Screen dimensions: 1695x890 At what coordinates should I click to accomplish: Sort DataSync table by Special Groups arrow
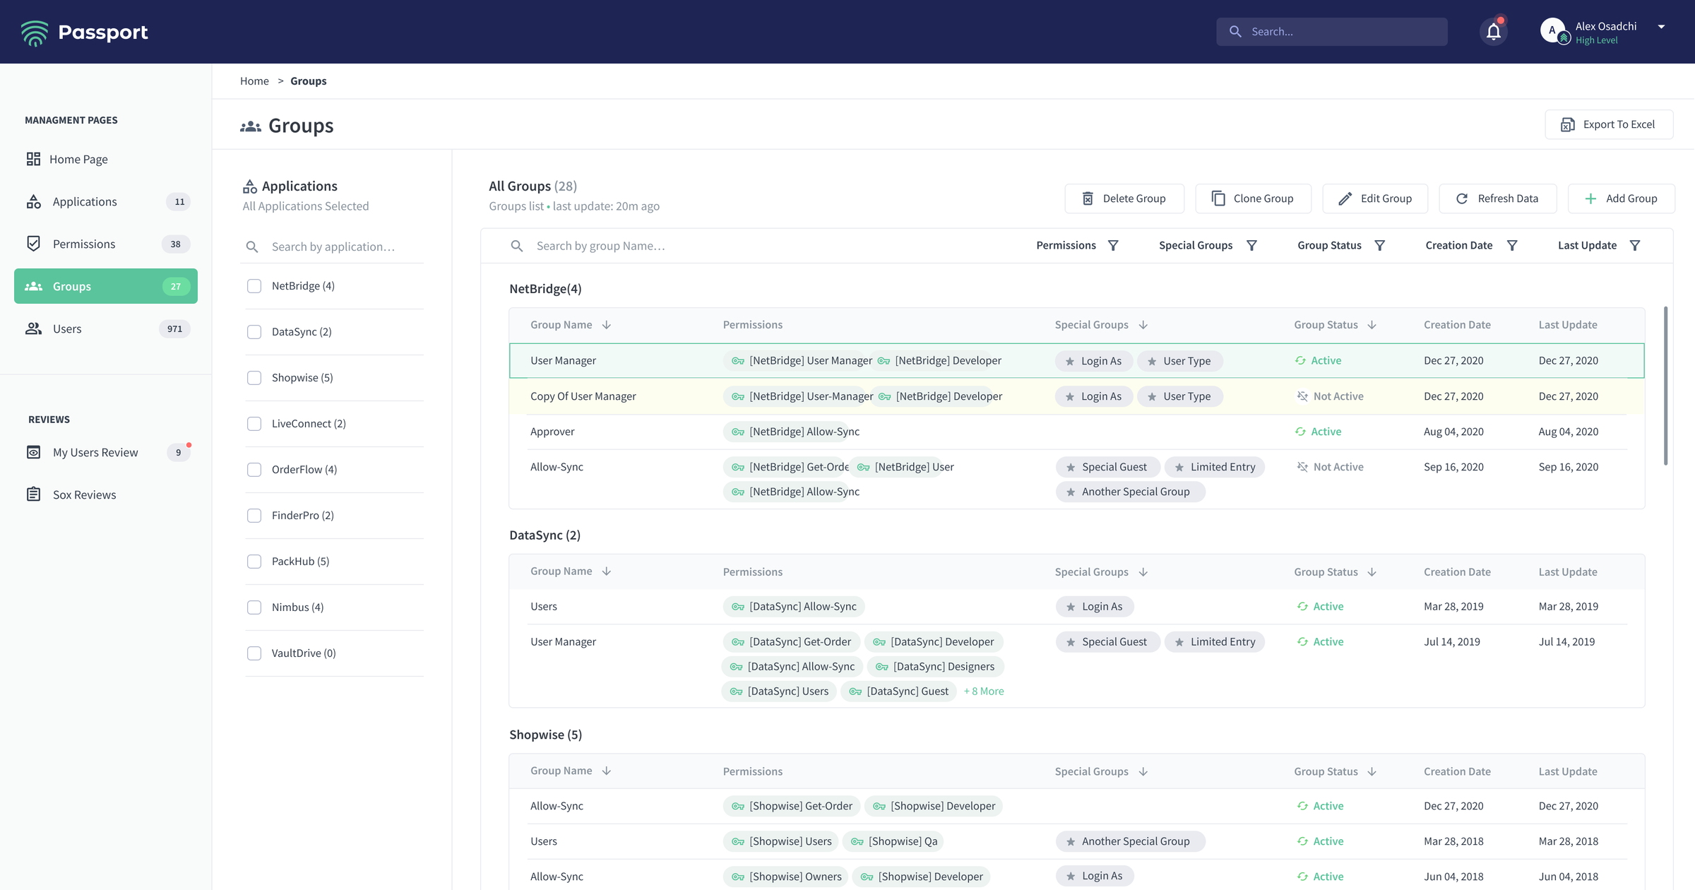pos(1143,572)
